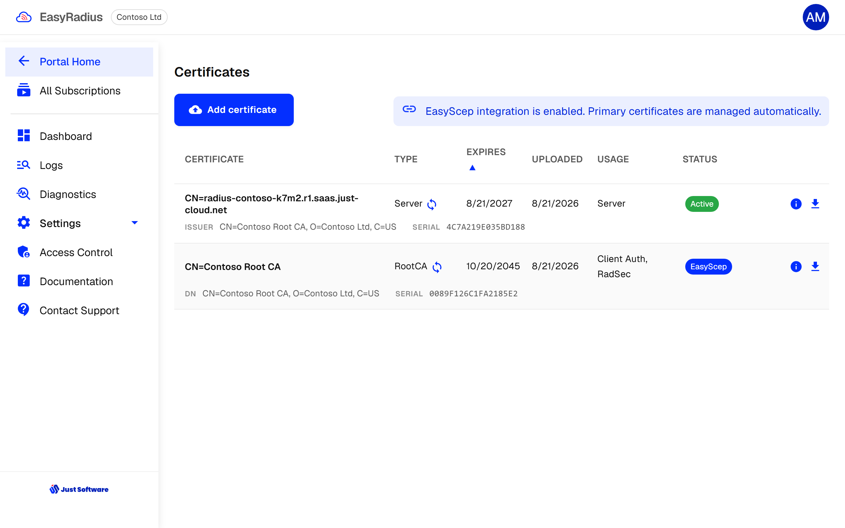This screenshot has width=845, height=528.
Task: Click the Add certificate button
Action: coord(234,110)
